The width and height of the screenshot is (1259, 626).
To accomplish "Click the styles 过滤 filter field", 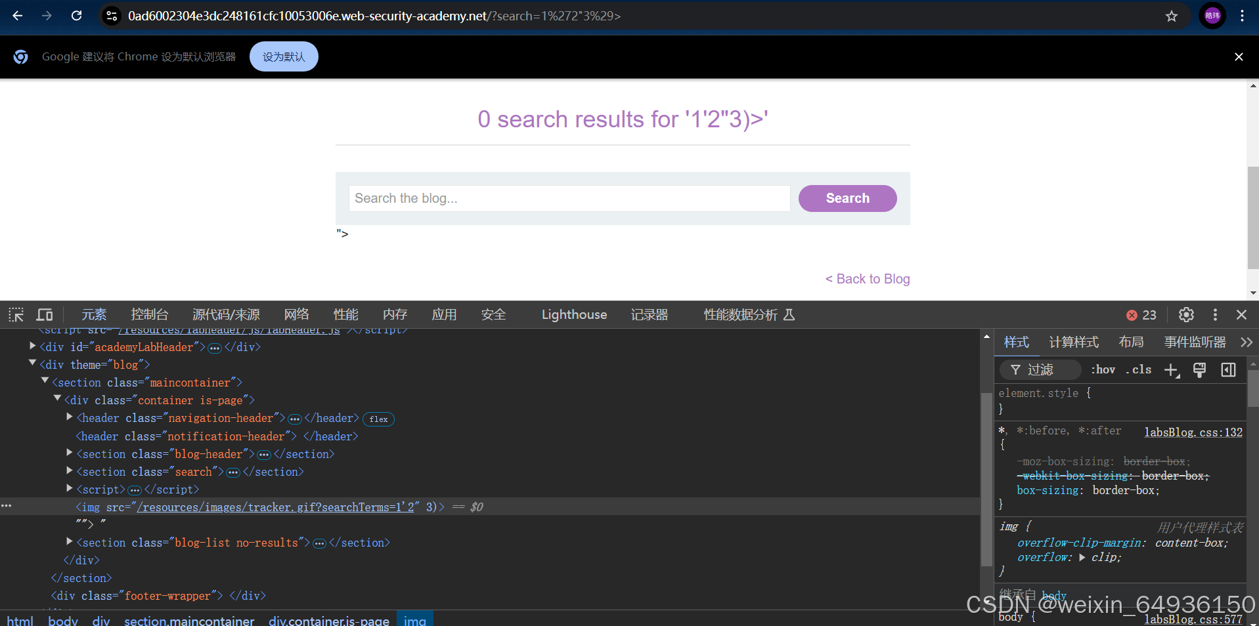I will pos(1040,370).
